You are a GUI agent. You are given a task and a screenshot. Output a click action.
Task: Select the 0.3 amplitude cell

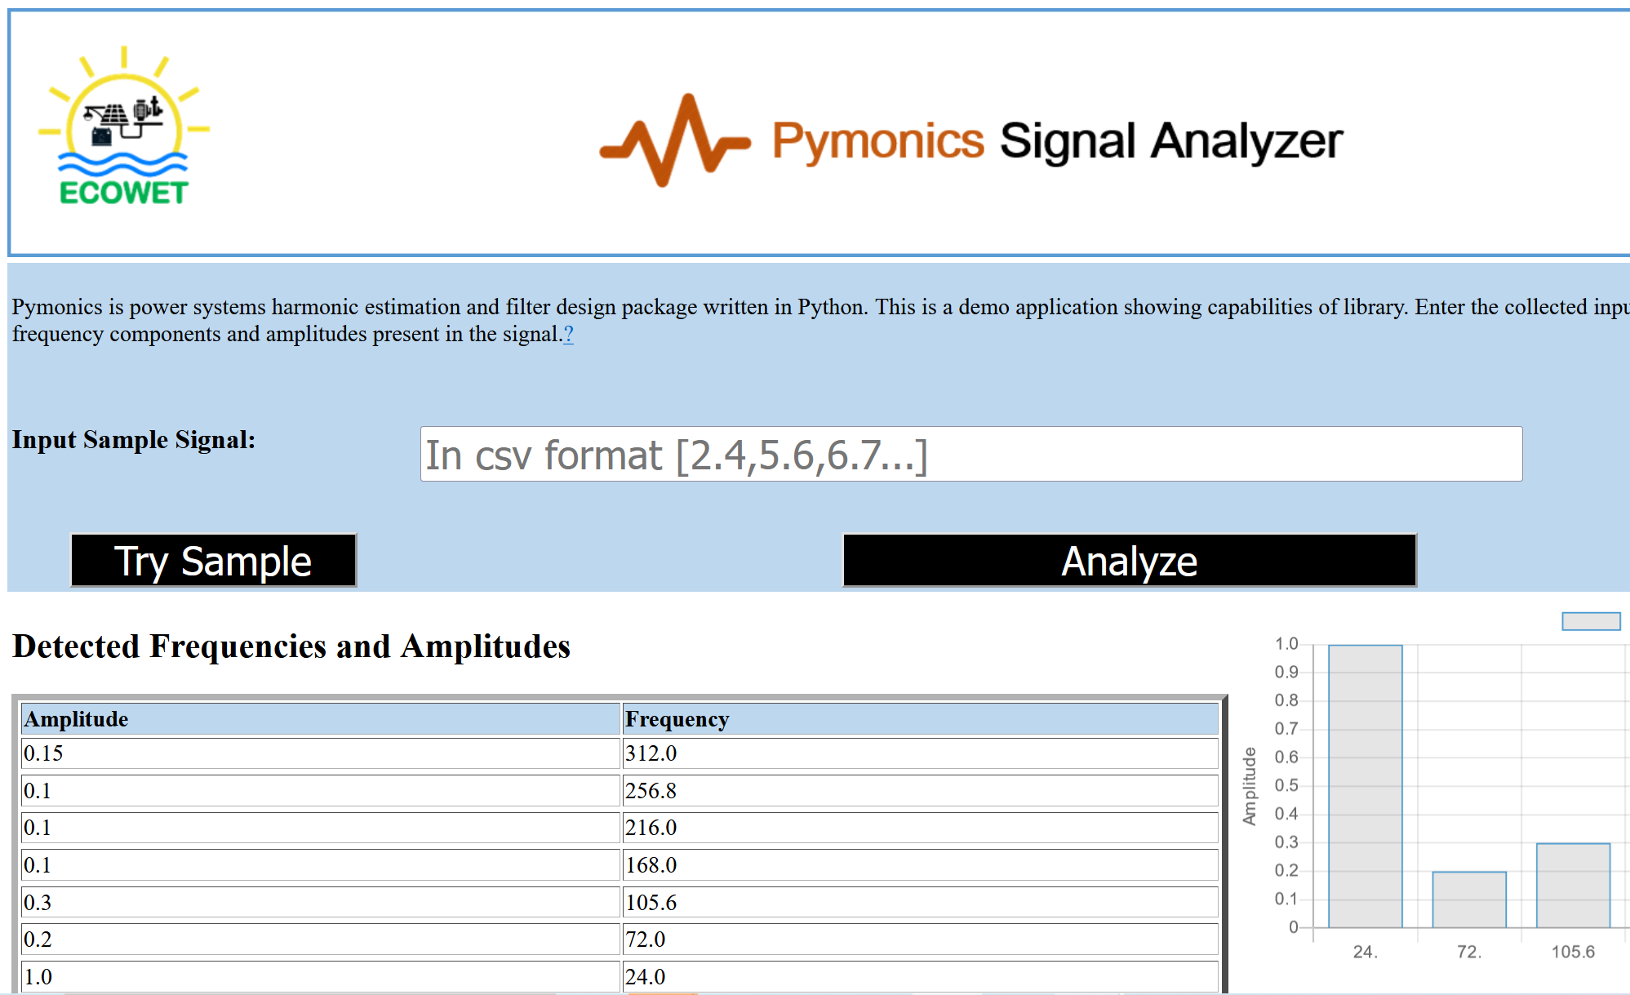pos(321,903)
